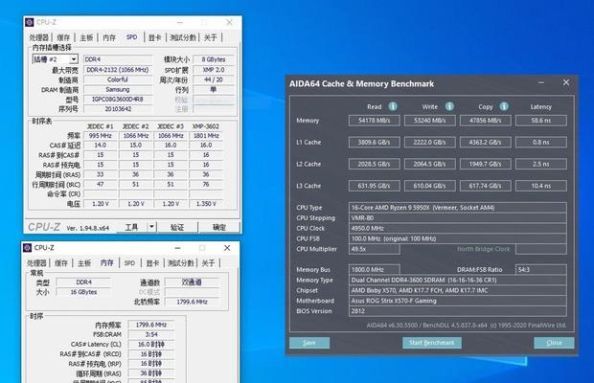Screen dimensions: 594x383
Task: Click XMP-3602 frequency cell 1801 MHz
Action: click(x=206, y=136)
